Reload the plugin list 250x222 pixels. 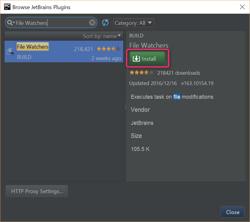pyautogui.click(x=105, y=22)
